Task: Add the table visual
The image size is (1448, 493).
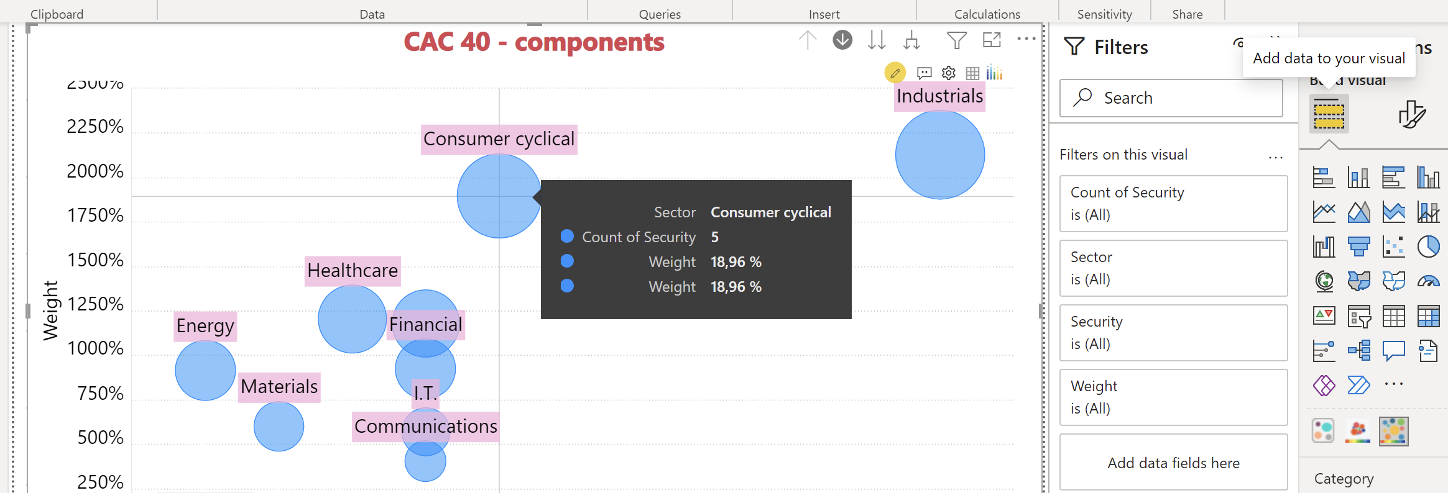Action: pos(1393,316)
